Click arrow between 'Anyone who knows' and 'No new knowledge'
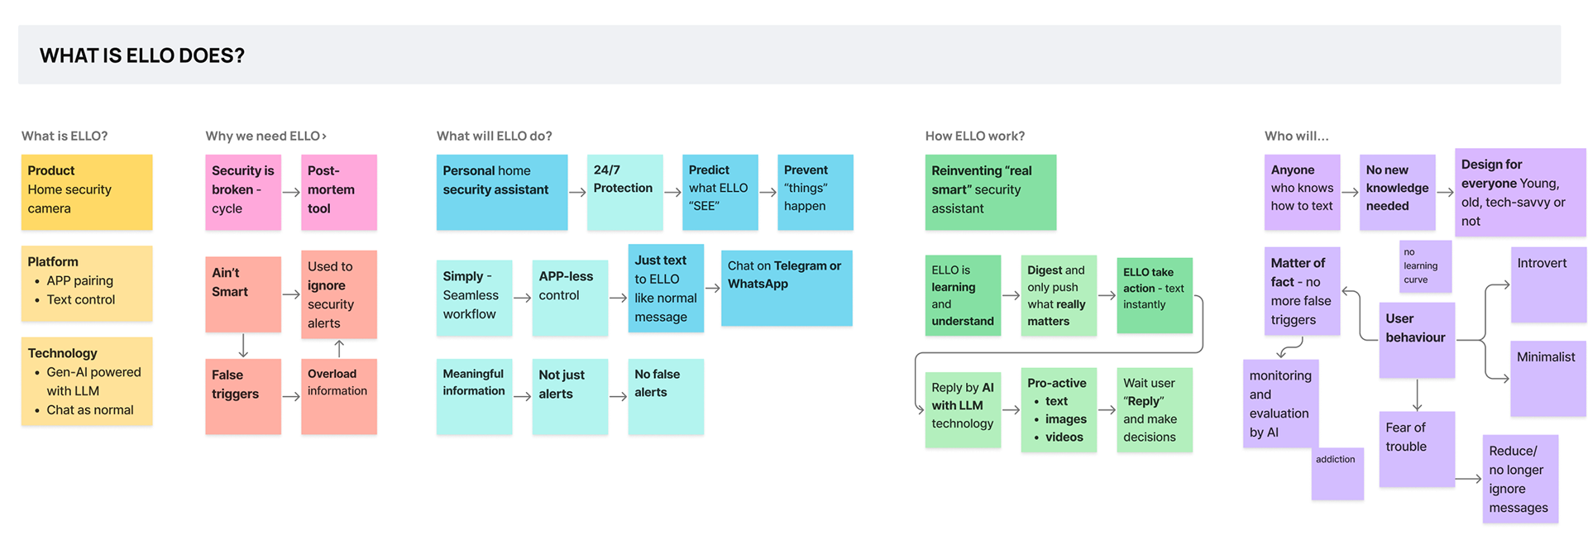This screenshot has height=545, width=1588. point(1350,192)
